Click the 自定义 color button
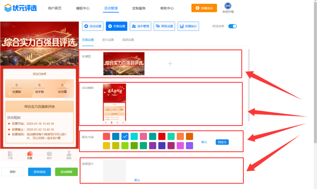Image resolution: width=317 pixels, height=189 pixels. (x=222, y=142)
